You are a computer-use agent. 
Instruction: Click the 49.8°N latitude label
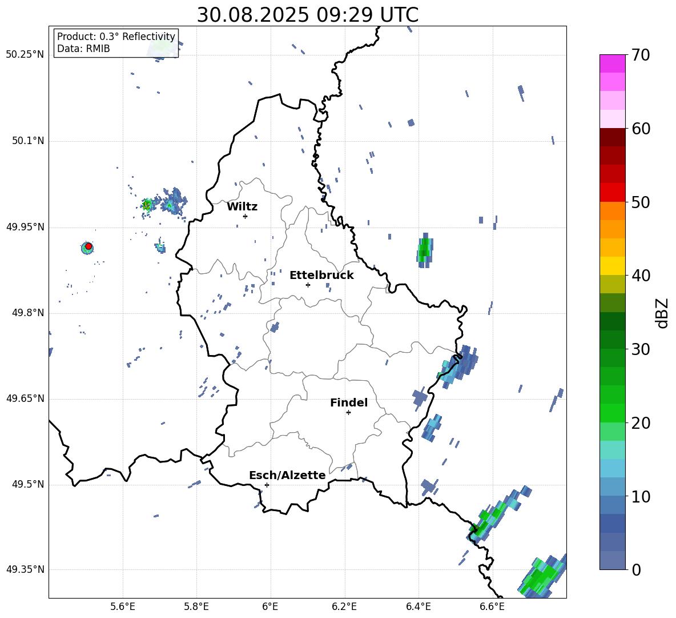[x=28, y=313]
